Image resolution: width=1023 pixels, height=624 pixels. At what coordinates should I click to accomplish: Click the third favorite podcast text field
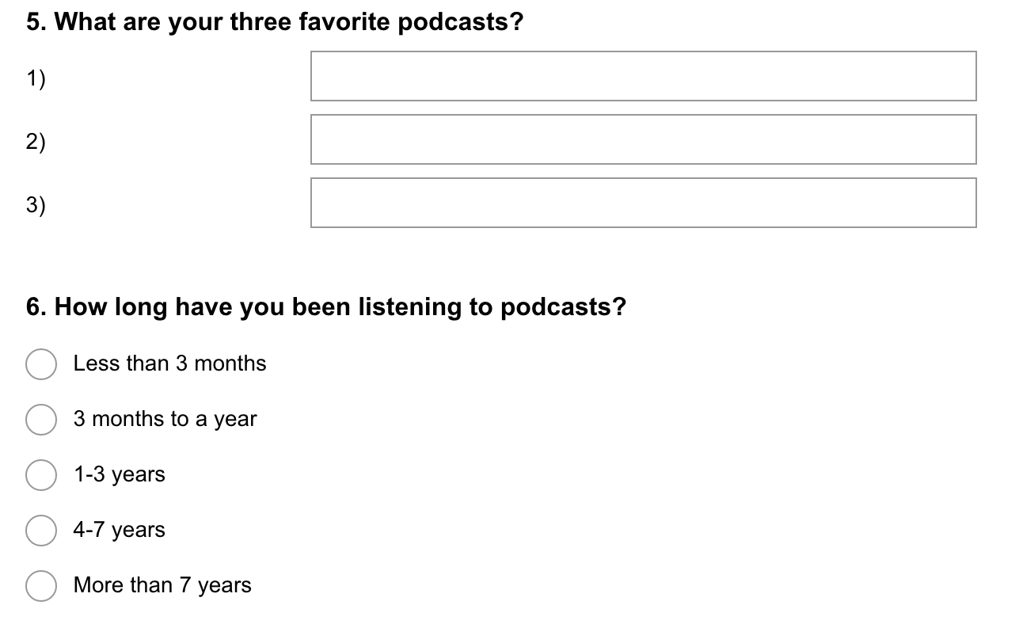pos(644,203)
